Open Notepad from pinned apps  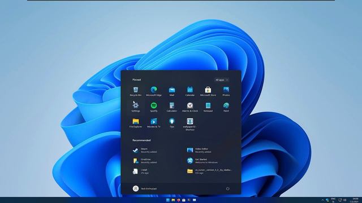tap(208, 107)
